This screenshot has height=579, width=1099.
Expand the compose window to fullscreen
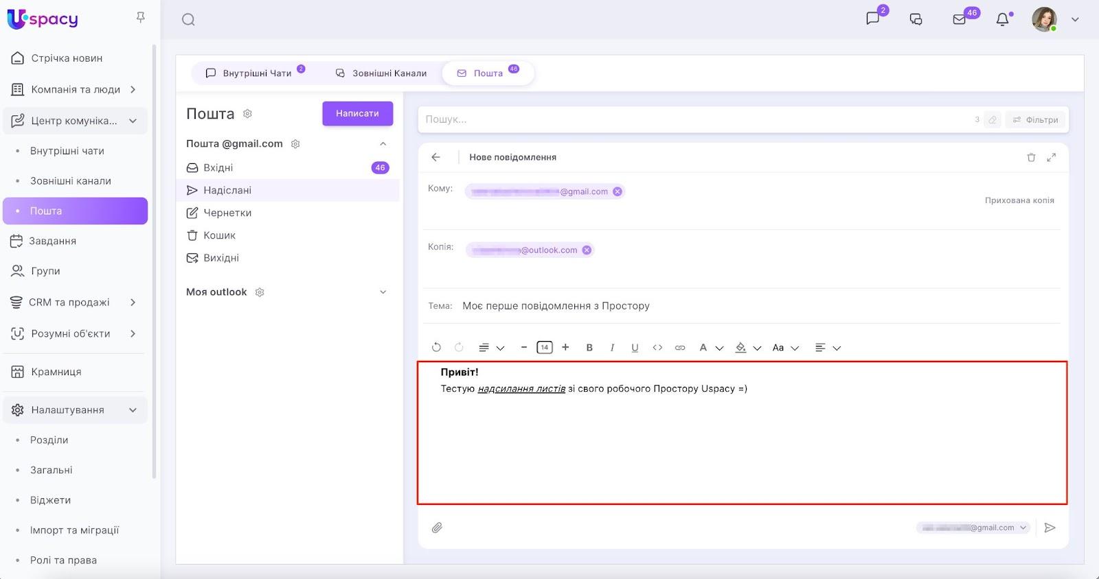point(1051,157)
